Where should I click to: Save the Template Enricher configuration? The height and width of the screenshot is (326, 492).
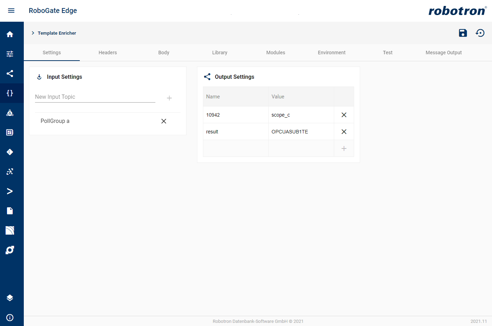click(x=463, y=33)
